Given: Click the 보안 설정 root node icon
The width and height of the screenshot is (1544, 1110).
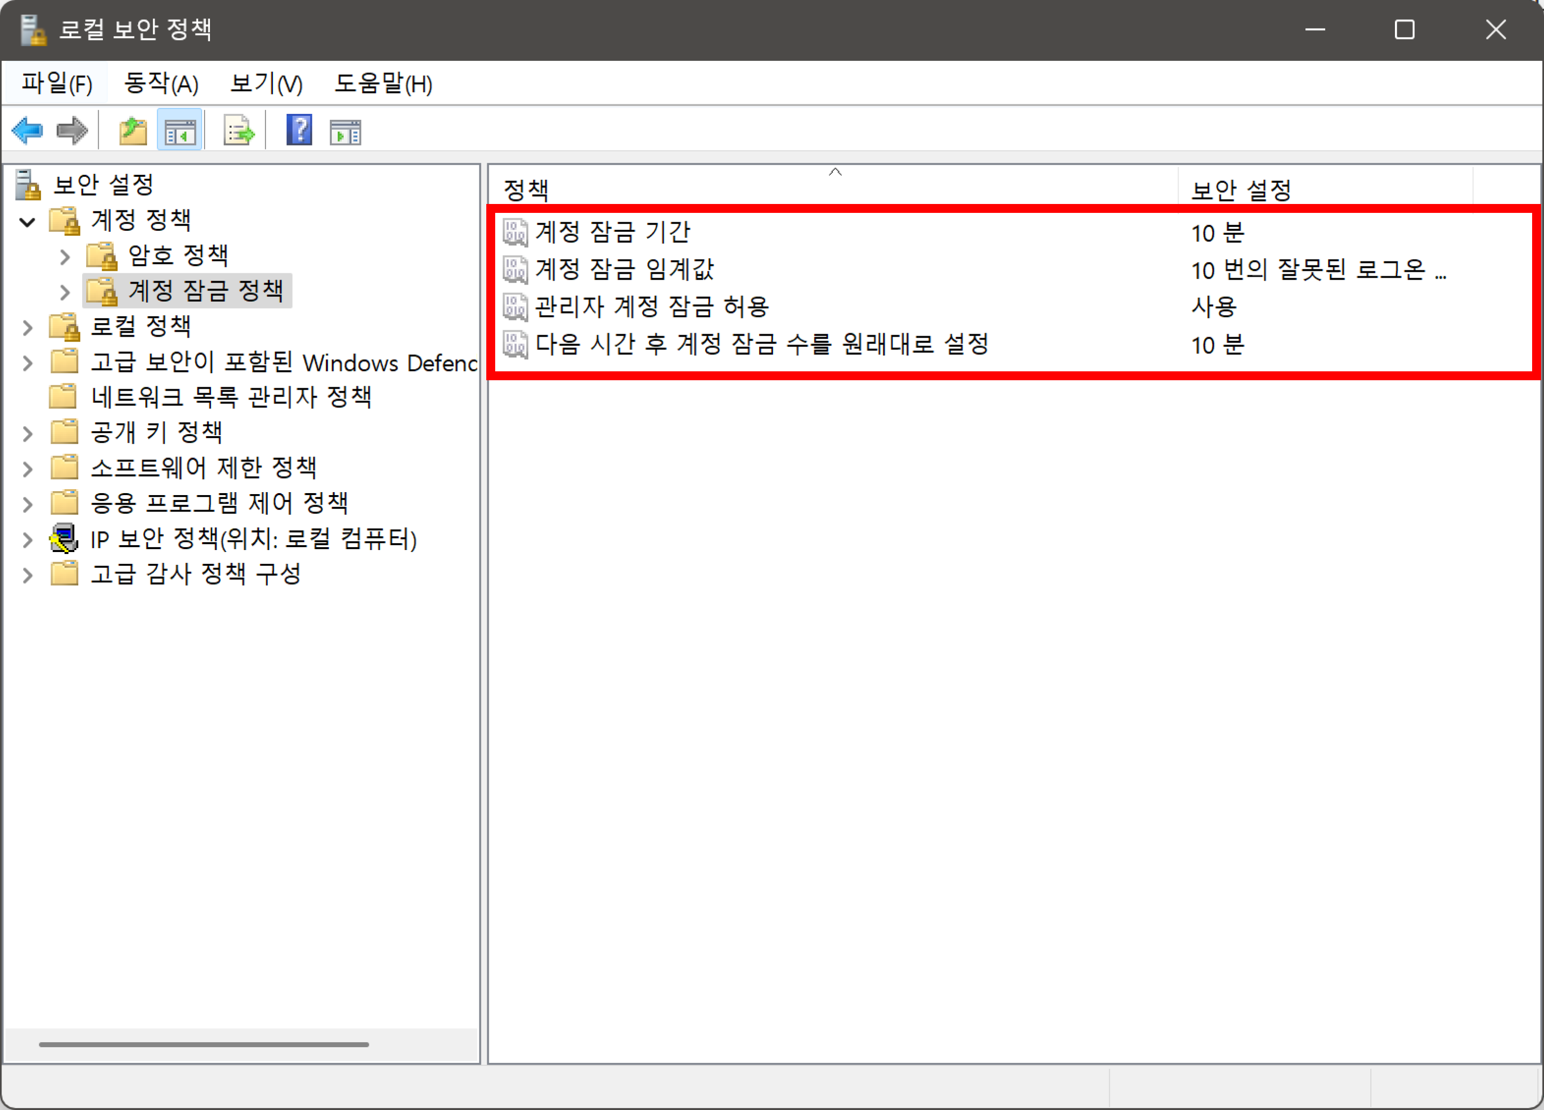Looking at the screenshot, I should pyautogui.click(x=28, y=185).
